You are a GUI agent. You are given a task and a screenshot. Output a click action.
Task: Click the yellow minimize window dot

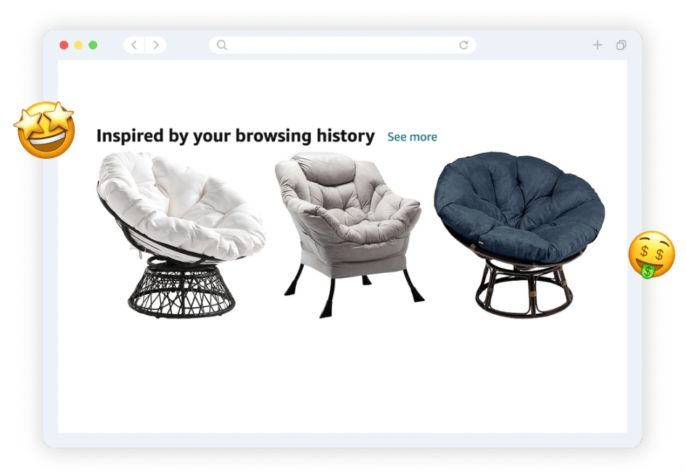(x=78, y=45)
